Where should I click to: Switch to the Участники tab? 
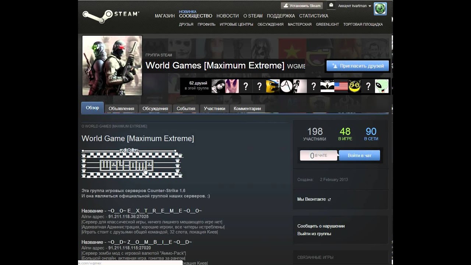(215, 109)
